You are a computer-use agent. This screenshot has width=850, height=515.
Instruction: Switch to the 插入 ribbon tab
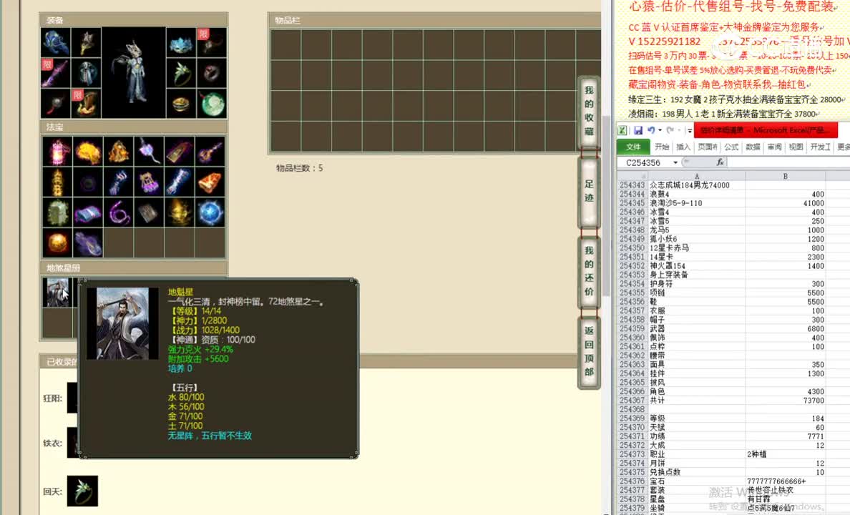pos(683,147)
